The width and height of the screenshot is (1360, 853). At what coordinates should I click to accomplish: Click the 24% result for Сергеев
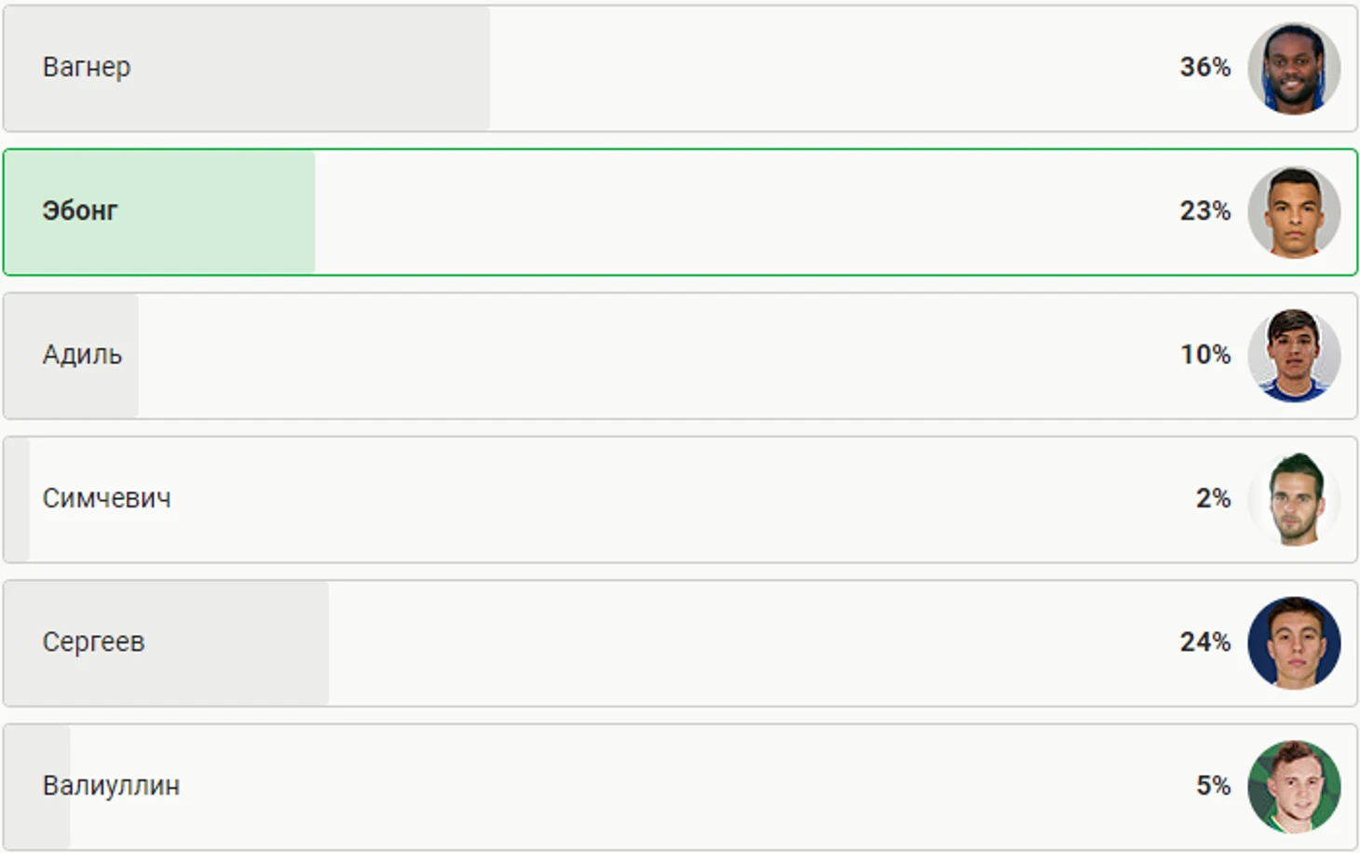click(1204, 642)
